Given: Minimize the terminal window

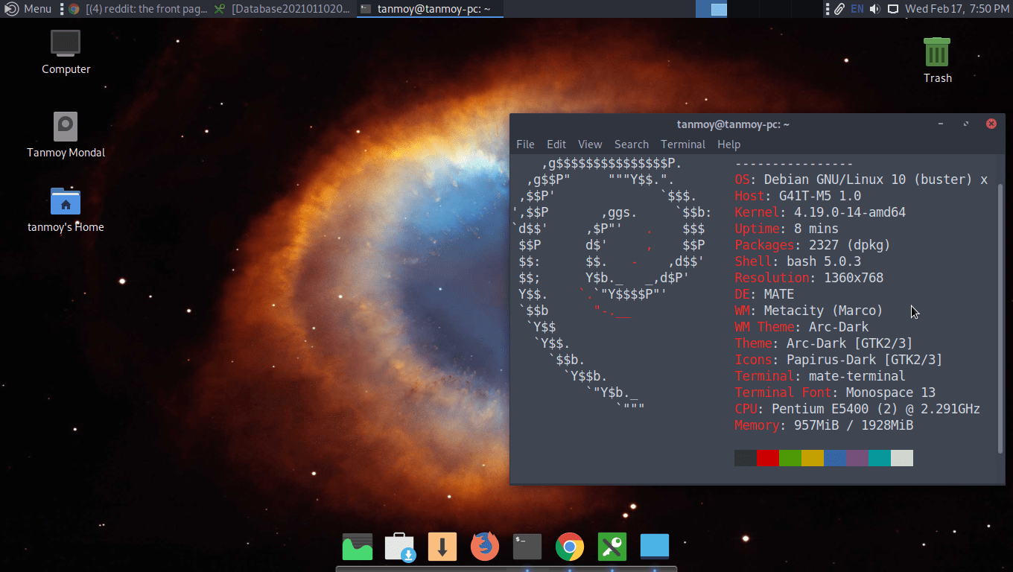Looking at the screenshot, I should pyautogui.click(x=941, y=124).
